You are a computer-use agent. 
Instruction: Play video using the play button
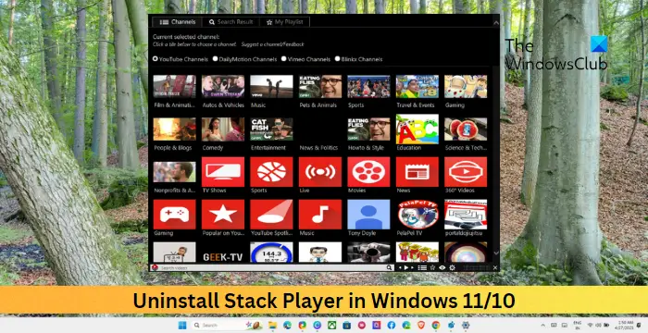(x=406, y=267)
